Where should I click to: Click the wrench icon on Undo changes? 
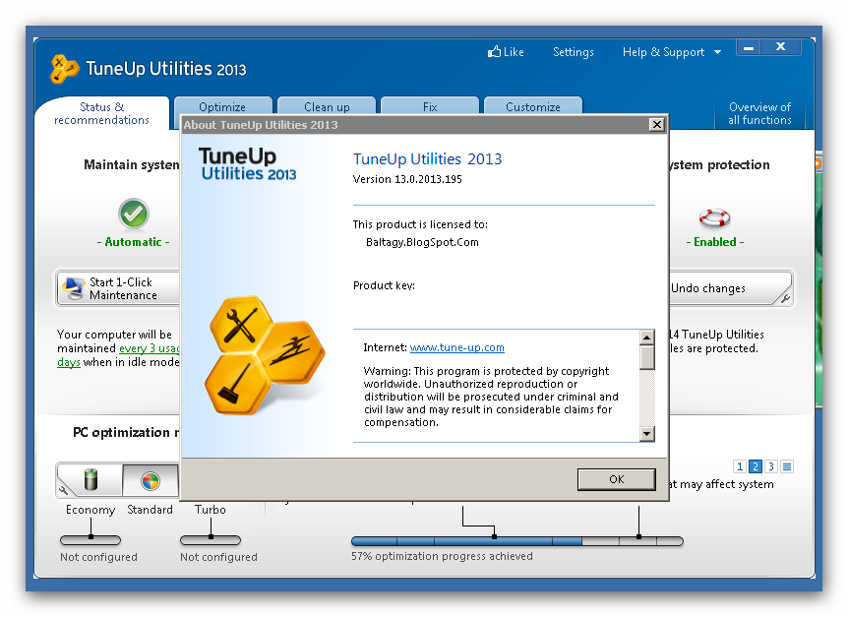[785, 297]
